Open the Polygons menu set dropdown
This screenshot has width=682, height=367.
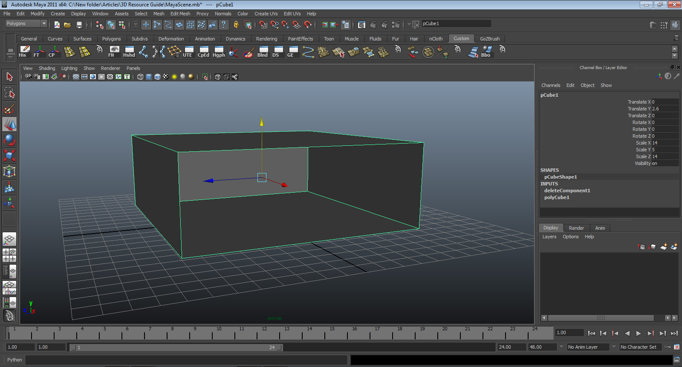coord(26,24)
